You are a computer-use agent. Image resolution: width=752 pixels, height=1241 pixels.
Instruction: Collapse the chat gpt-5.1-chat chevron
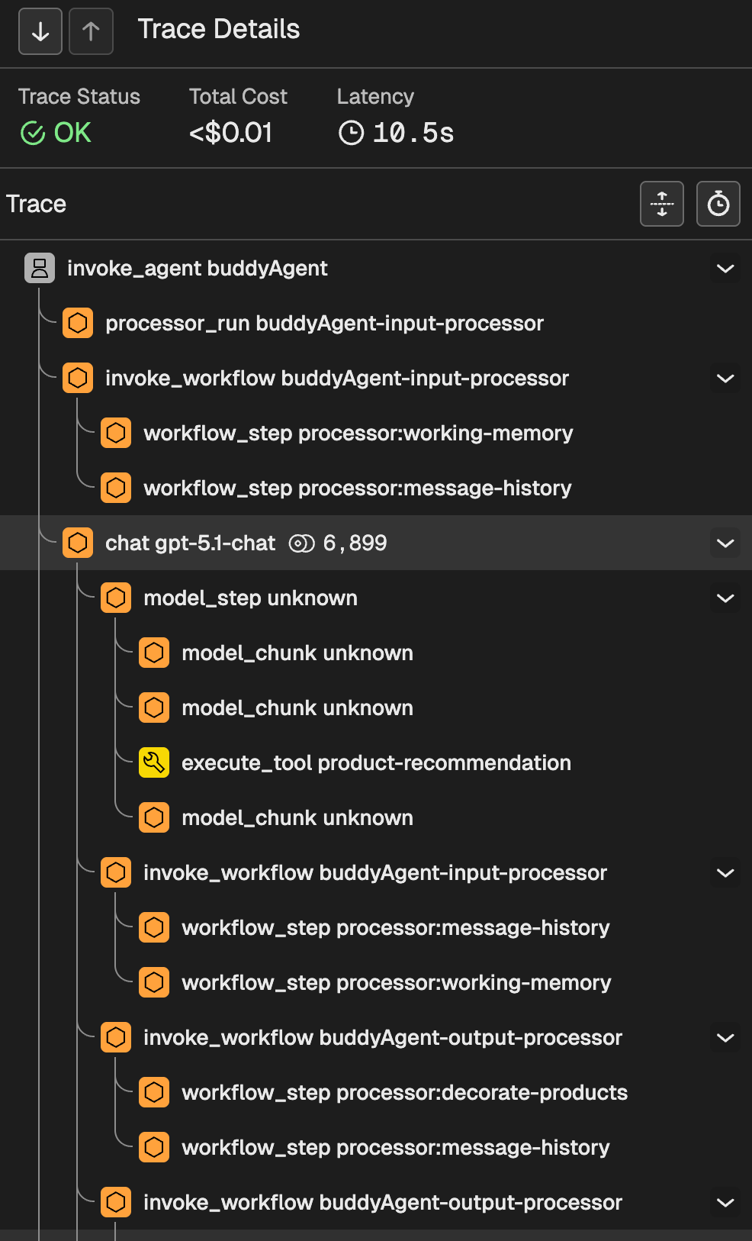click(x=725, y=543)
